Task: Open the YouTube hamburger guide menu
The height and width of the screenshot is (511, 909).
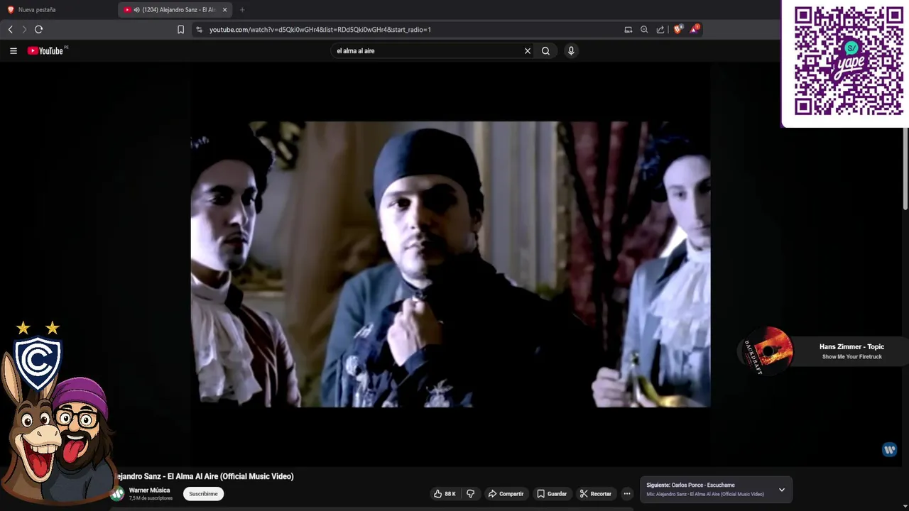Action: click(13, 51)
